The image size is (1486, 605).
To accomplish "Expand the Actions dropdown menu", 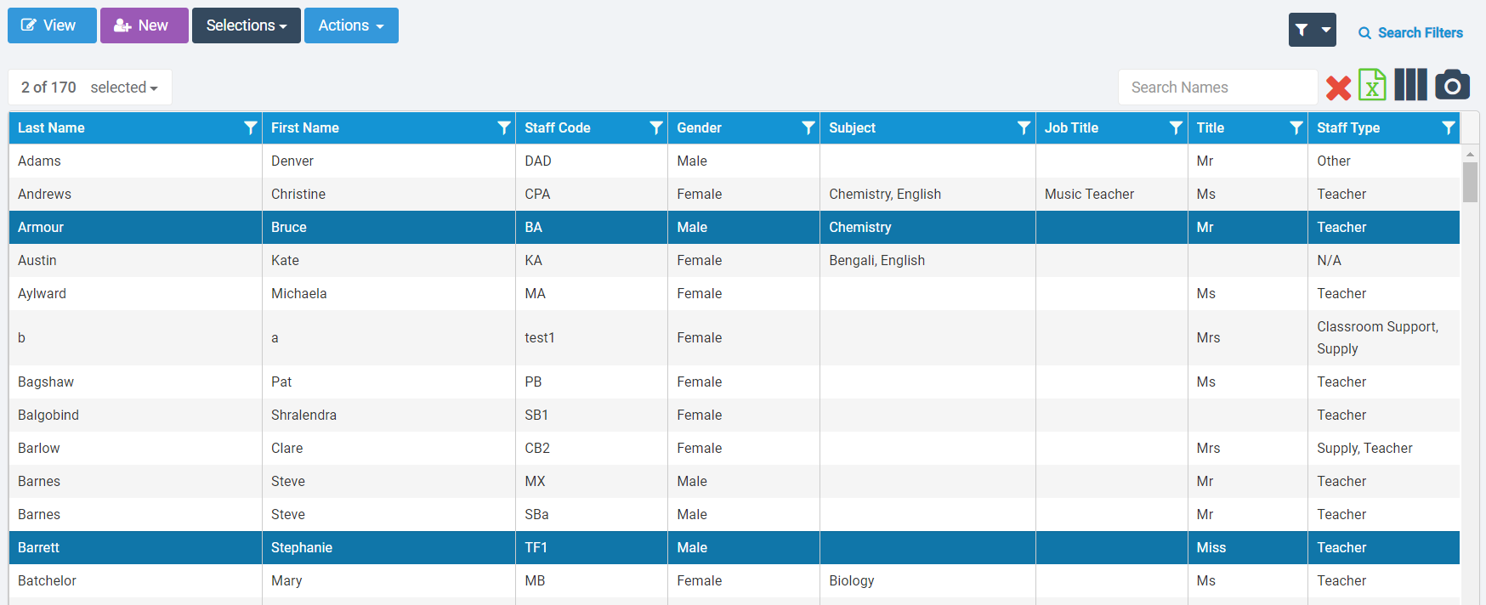I will point(351,25).
